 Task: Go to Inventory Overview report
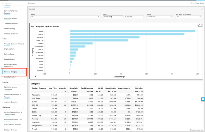pyautogui.click(x=11, y=102)
